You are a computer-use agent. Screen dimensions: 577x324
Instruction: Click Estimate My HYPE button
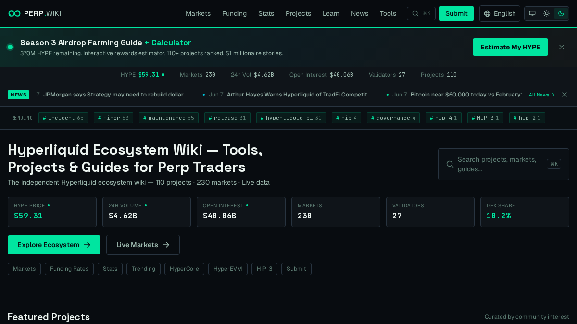[510, 47]
